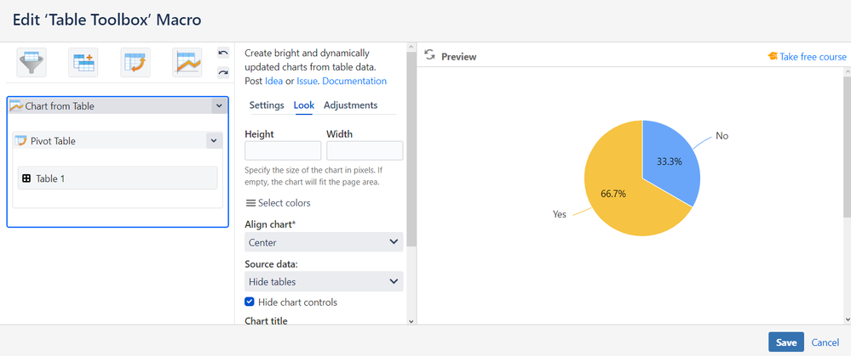Add a Pivot Table via toolbar icon
851x356 pixels.
click(x=135, y=63)
